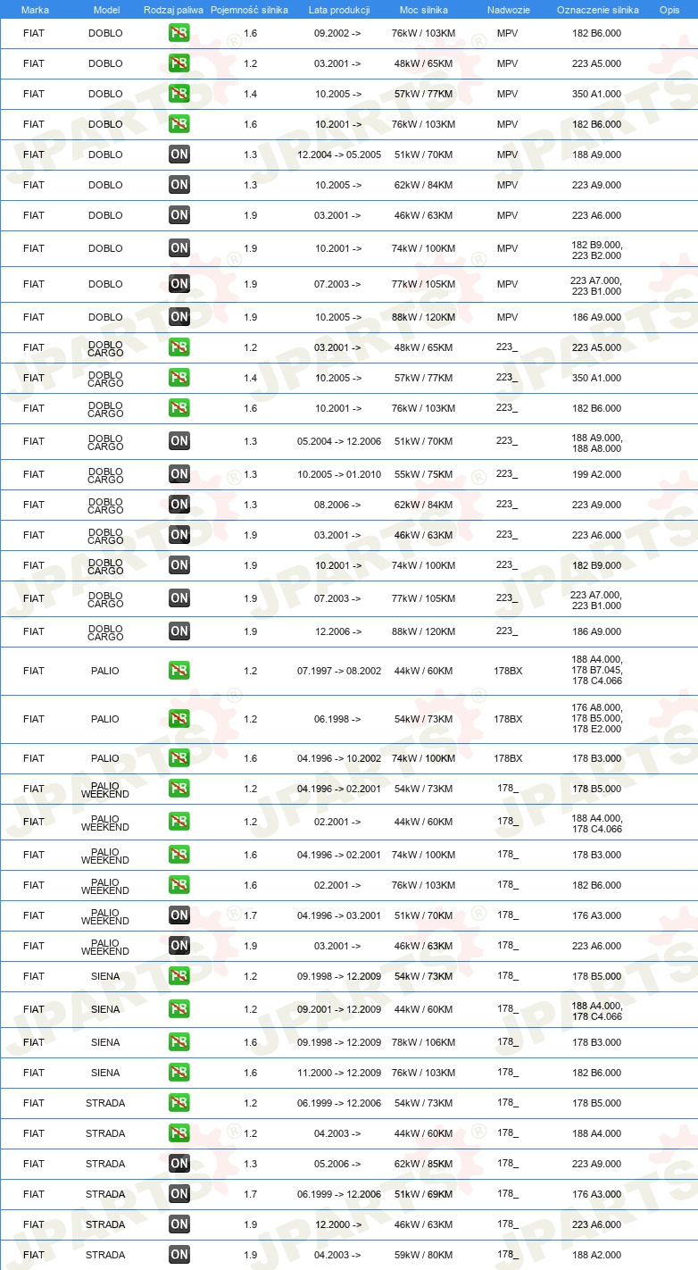The height and width of the screenshot is (1270, 698).
Task: Click date range '07.1997 -> 08.2002'
Action: point(339,671)
